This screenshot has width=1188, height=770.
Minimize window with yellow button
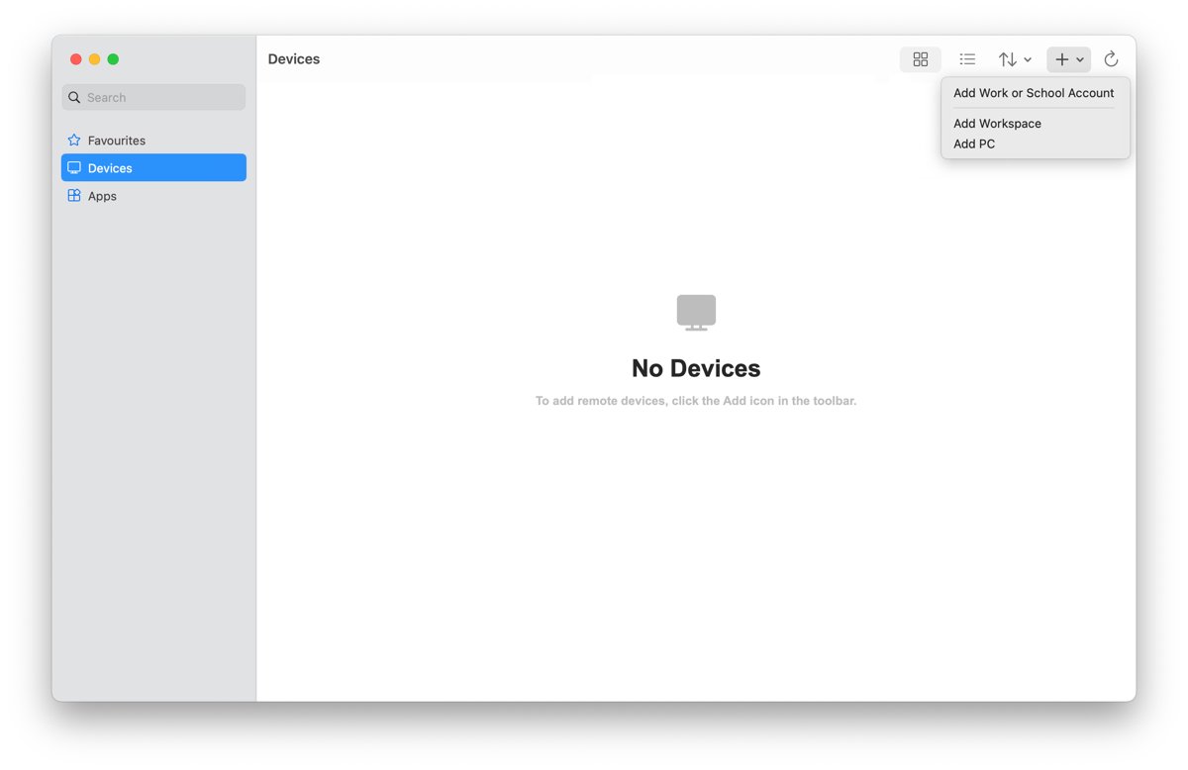95,59
